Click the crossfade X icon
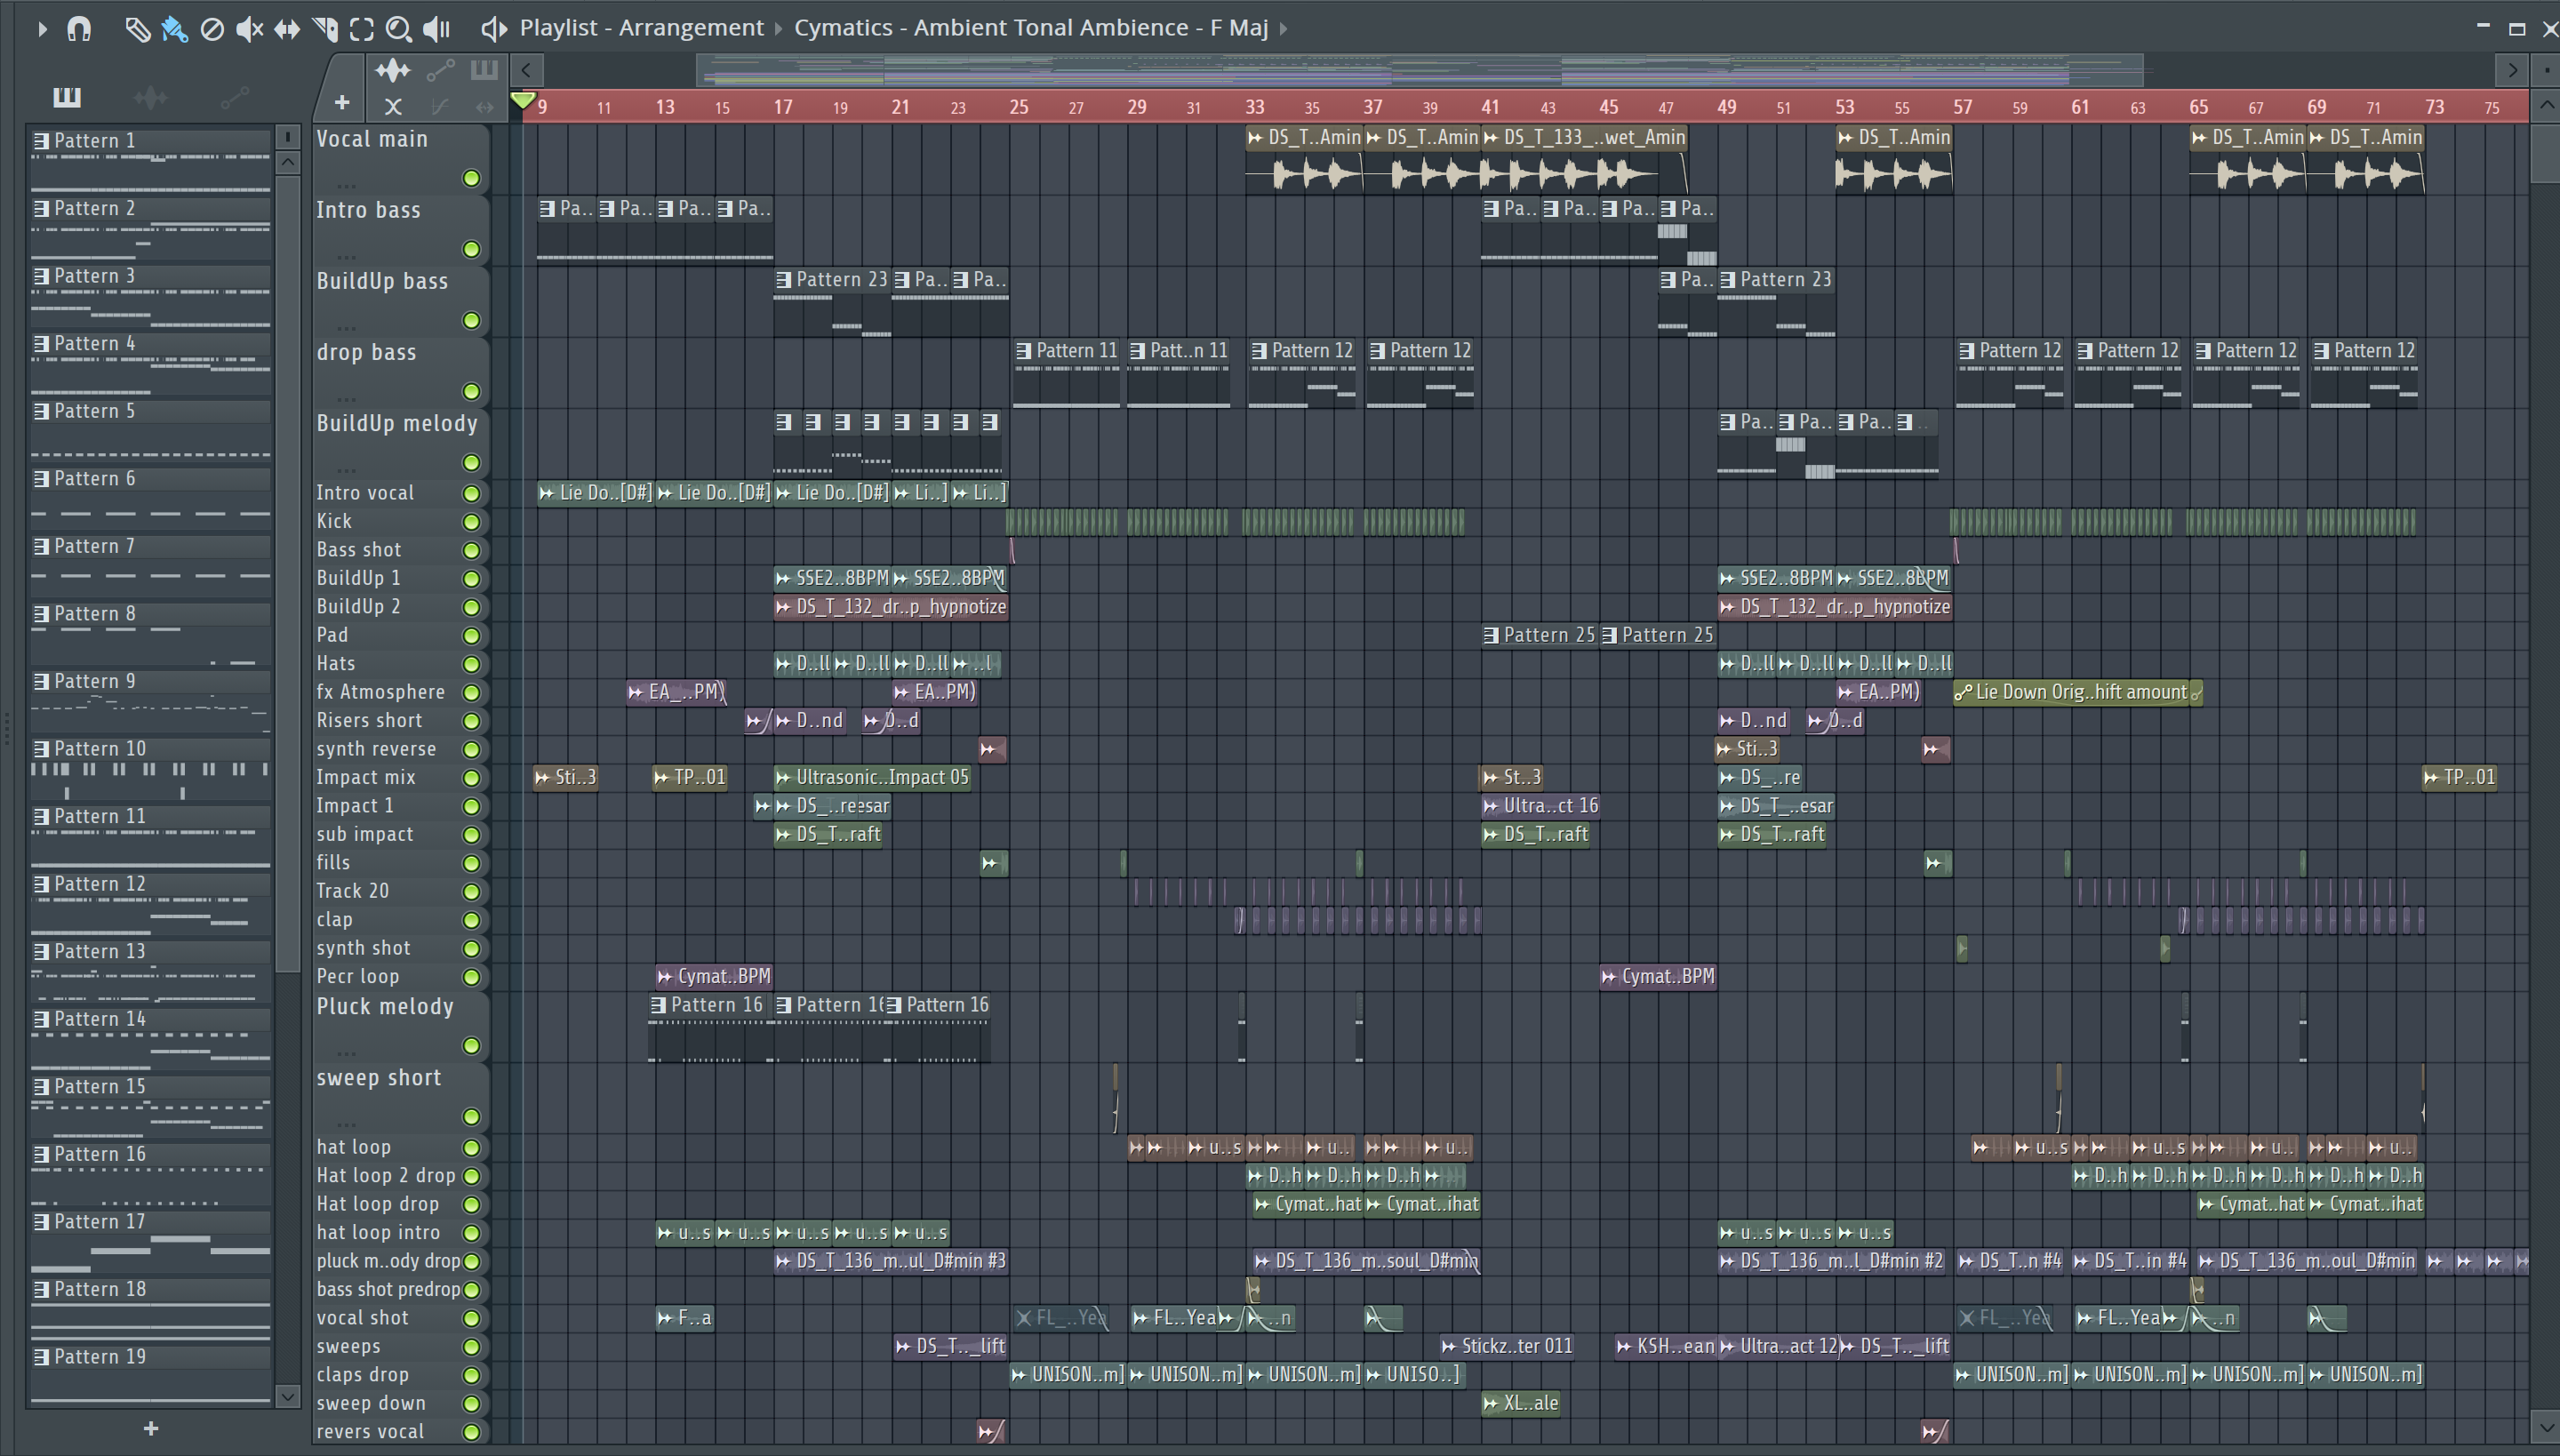Image resolution: width=2560 pixels, height=1456 pixels. [393, 106]
